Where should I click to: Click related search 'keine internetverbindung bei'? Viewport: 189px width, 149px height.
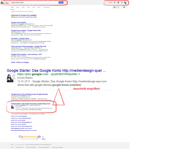click(24, 130)
